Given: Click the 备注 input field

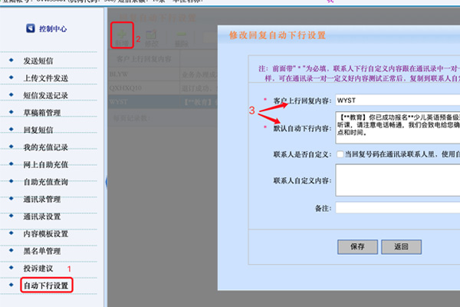Looking at the screenshot, I should [398, 208].
